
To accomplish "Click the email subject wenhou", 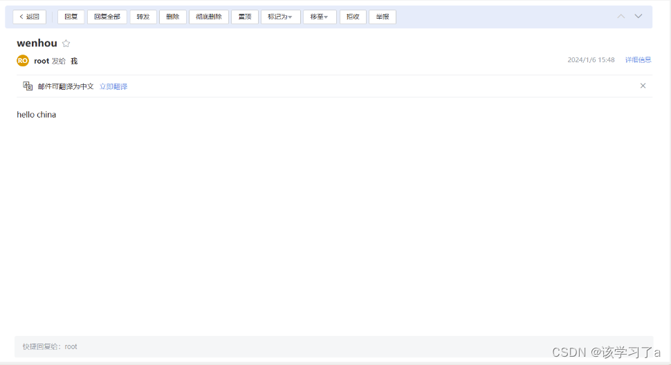I will point(37,43).
